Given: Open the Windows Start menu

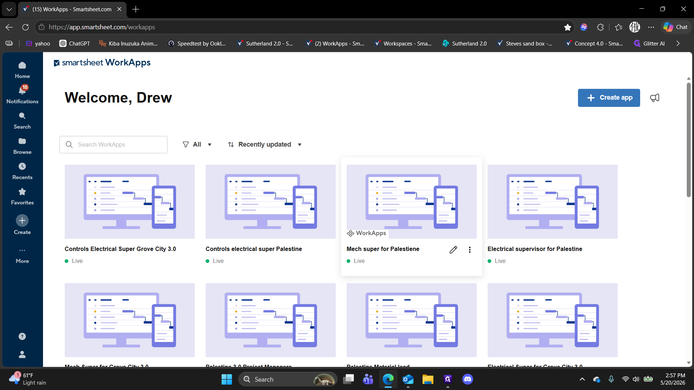Looking at the screenshot, I should pos(227,380).
